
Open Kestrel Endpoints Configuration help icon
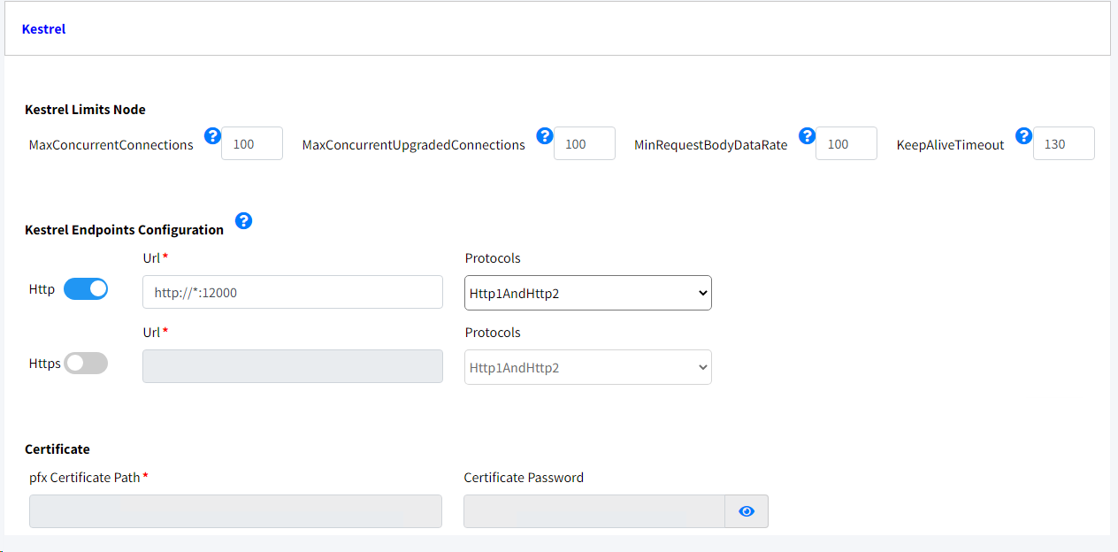point(244,220)
